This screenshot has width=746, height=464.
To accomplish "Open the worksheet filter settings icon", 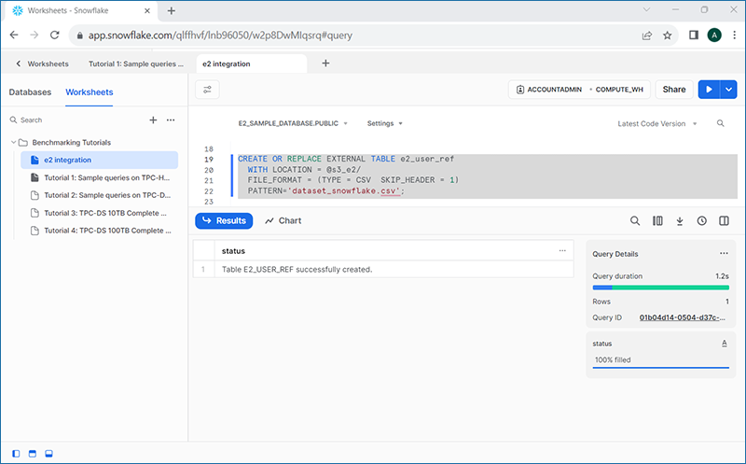I will (x=207, y=90).
